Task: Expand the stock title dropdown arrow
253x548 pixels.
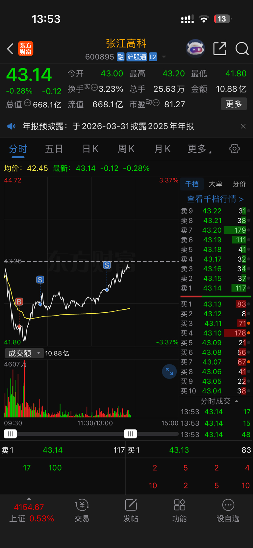Action: pos(164,57)
